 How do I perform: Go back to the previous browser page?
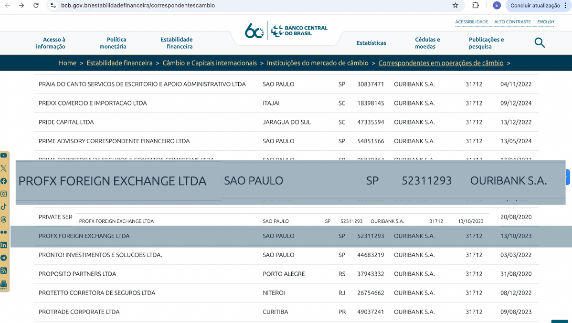pos(7,5)
